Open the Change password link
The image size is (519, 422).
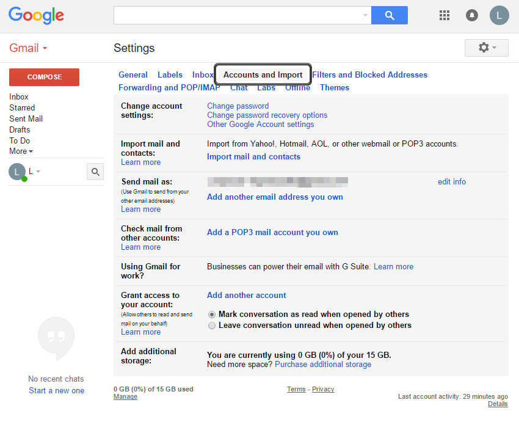point(238,106)
